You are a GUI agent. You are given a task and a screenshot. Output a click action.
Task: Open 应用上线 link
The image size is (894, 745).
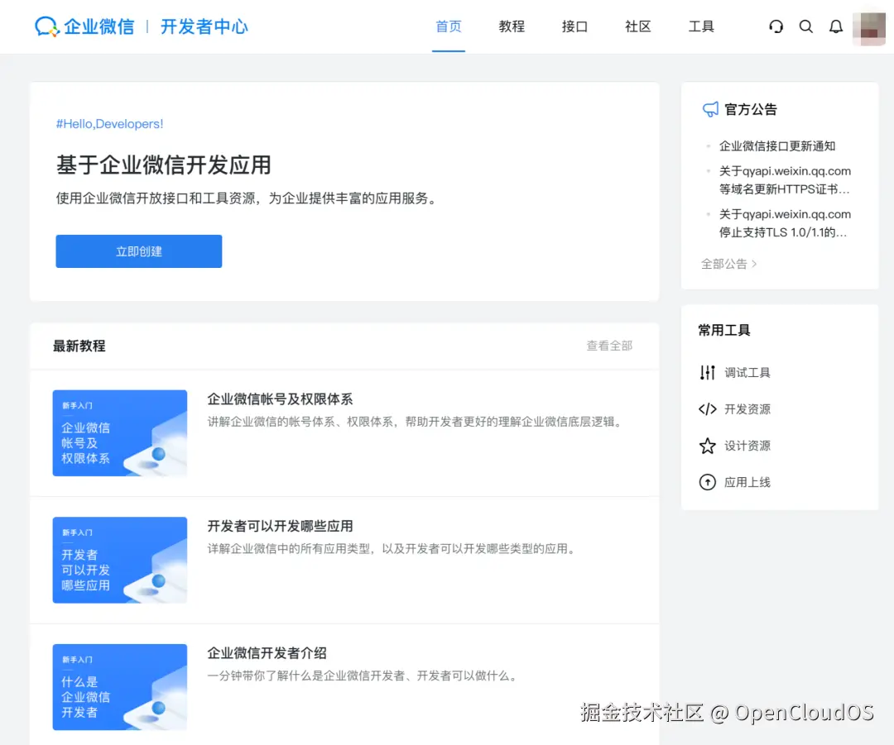tap(747, 482)
